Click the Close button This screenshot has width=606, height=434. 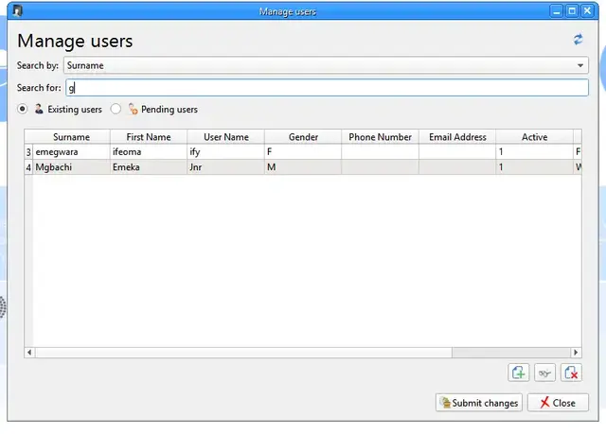558,403
